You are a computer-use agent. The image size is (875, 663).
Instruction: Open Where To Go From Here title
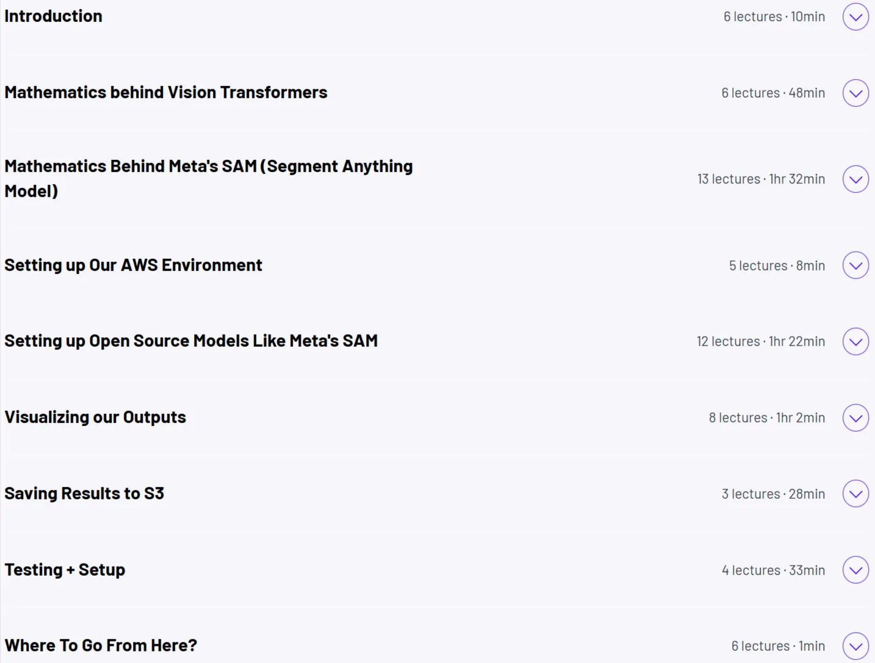coord(101,645)
